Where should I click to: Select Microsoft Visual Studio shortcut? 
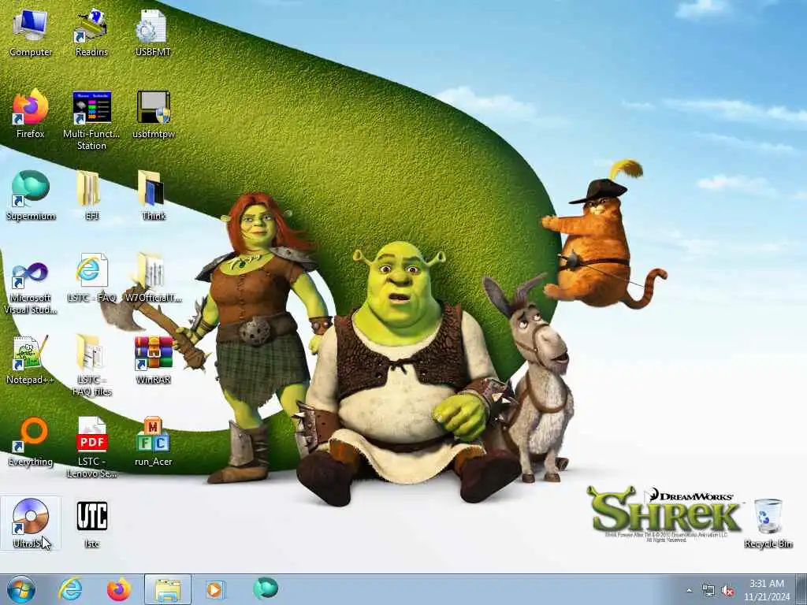pyautogui.click(x=31, y=287)
